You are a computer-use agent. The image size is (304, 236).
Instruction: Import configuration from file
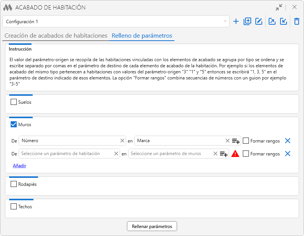283,22
